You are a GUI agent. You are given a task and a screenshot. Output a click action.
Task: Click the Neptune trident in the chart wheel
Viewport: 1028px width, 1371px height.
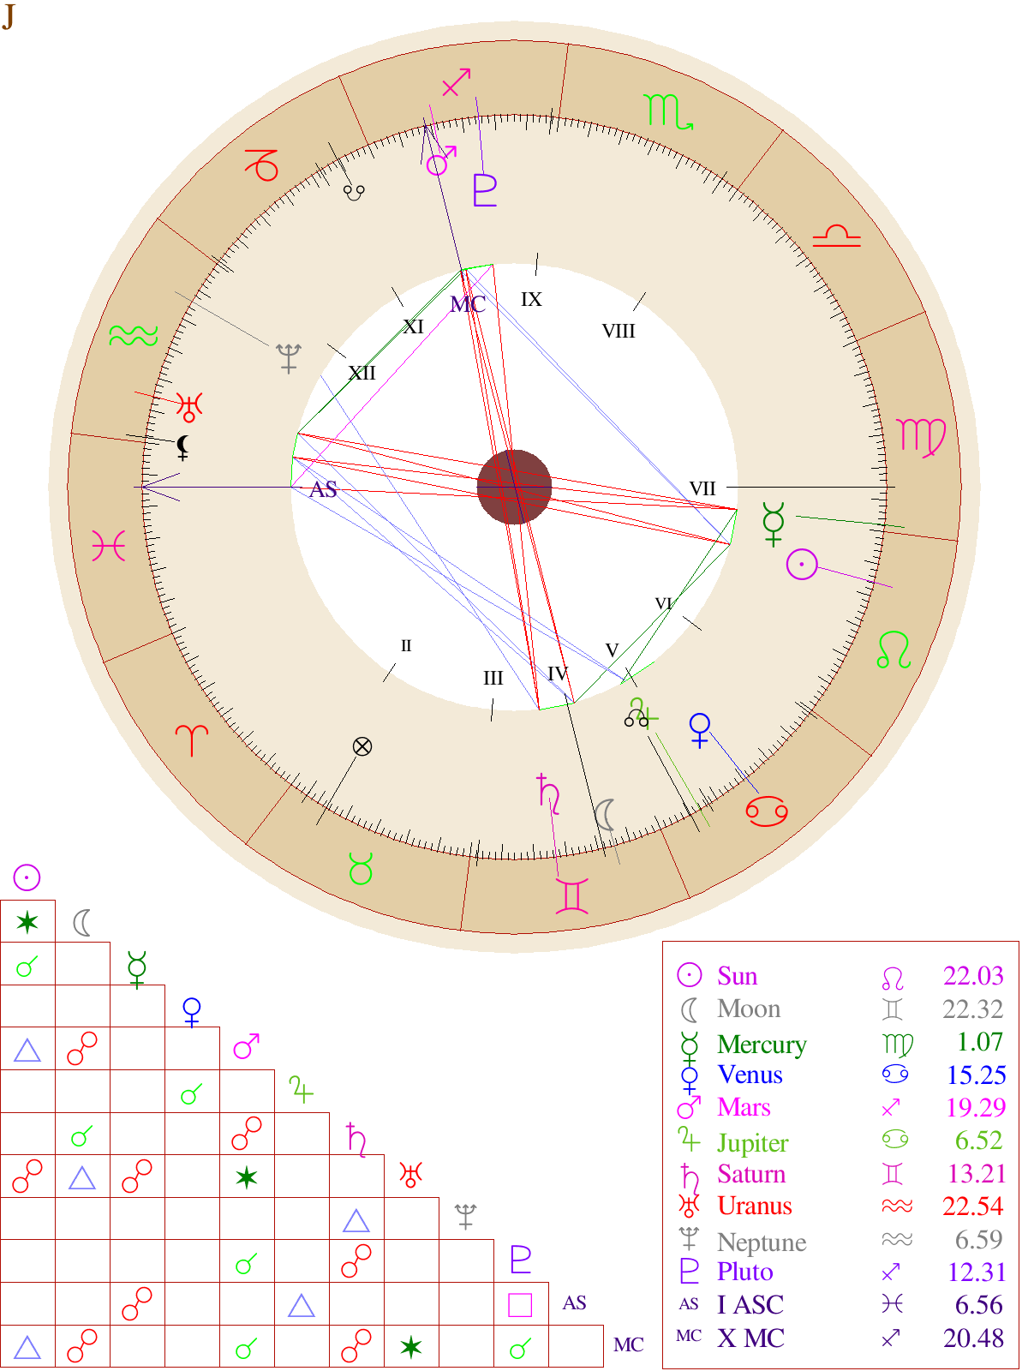point(289,358)
